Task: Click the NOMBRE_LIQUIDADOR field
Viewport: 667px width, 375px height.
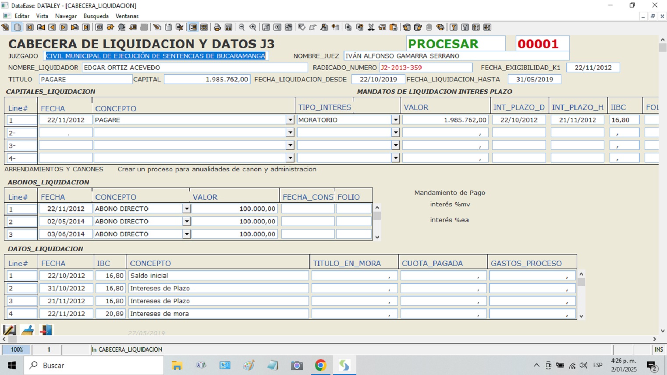Action: (195, 67)
